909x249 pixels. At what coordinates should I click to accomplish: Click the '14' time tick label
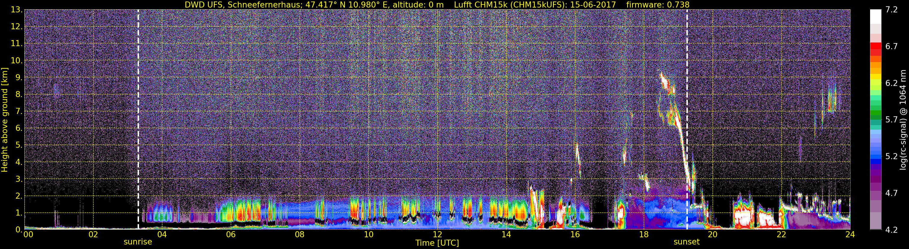[x=506, y=235]
